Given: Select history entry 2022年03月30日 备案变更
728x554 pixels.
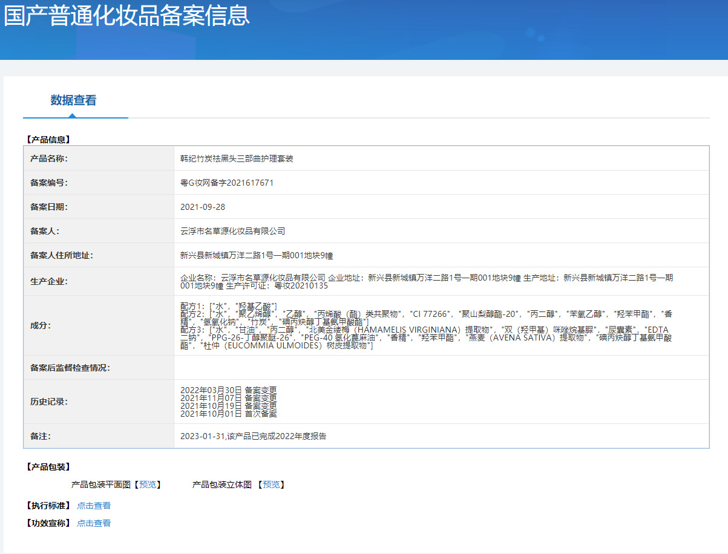Looking at the screenshot, I should tap(229, 390).
